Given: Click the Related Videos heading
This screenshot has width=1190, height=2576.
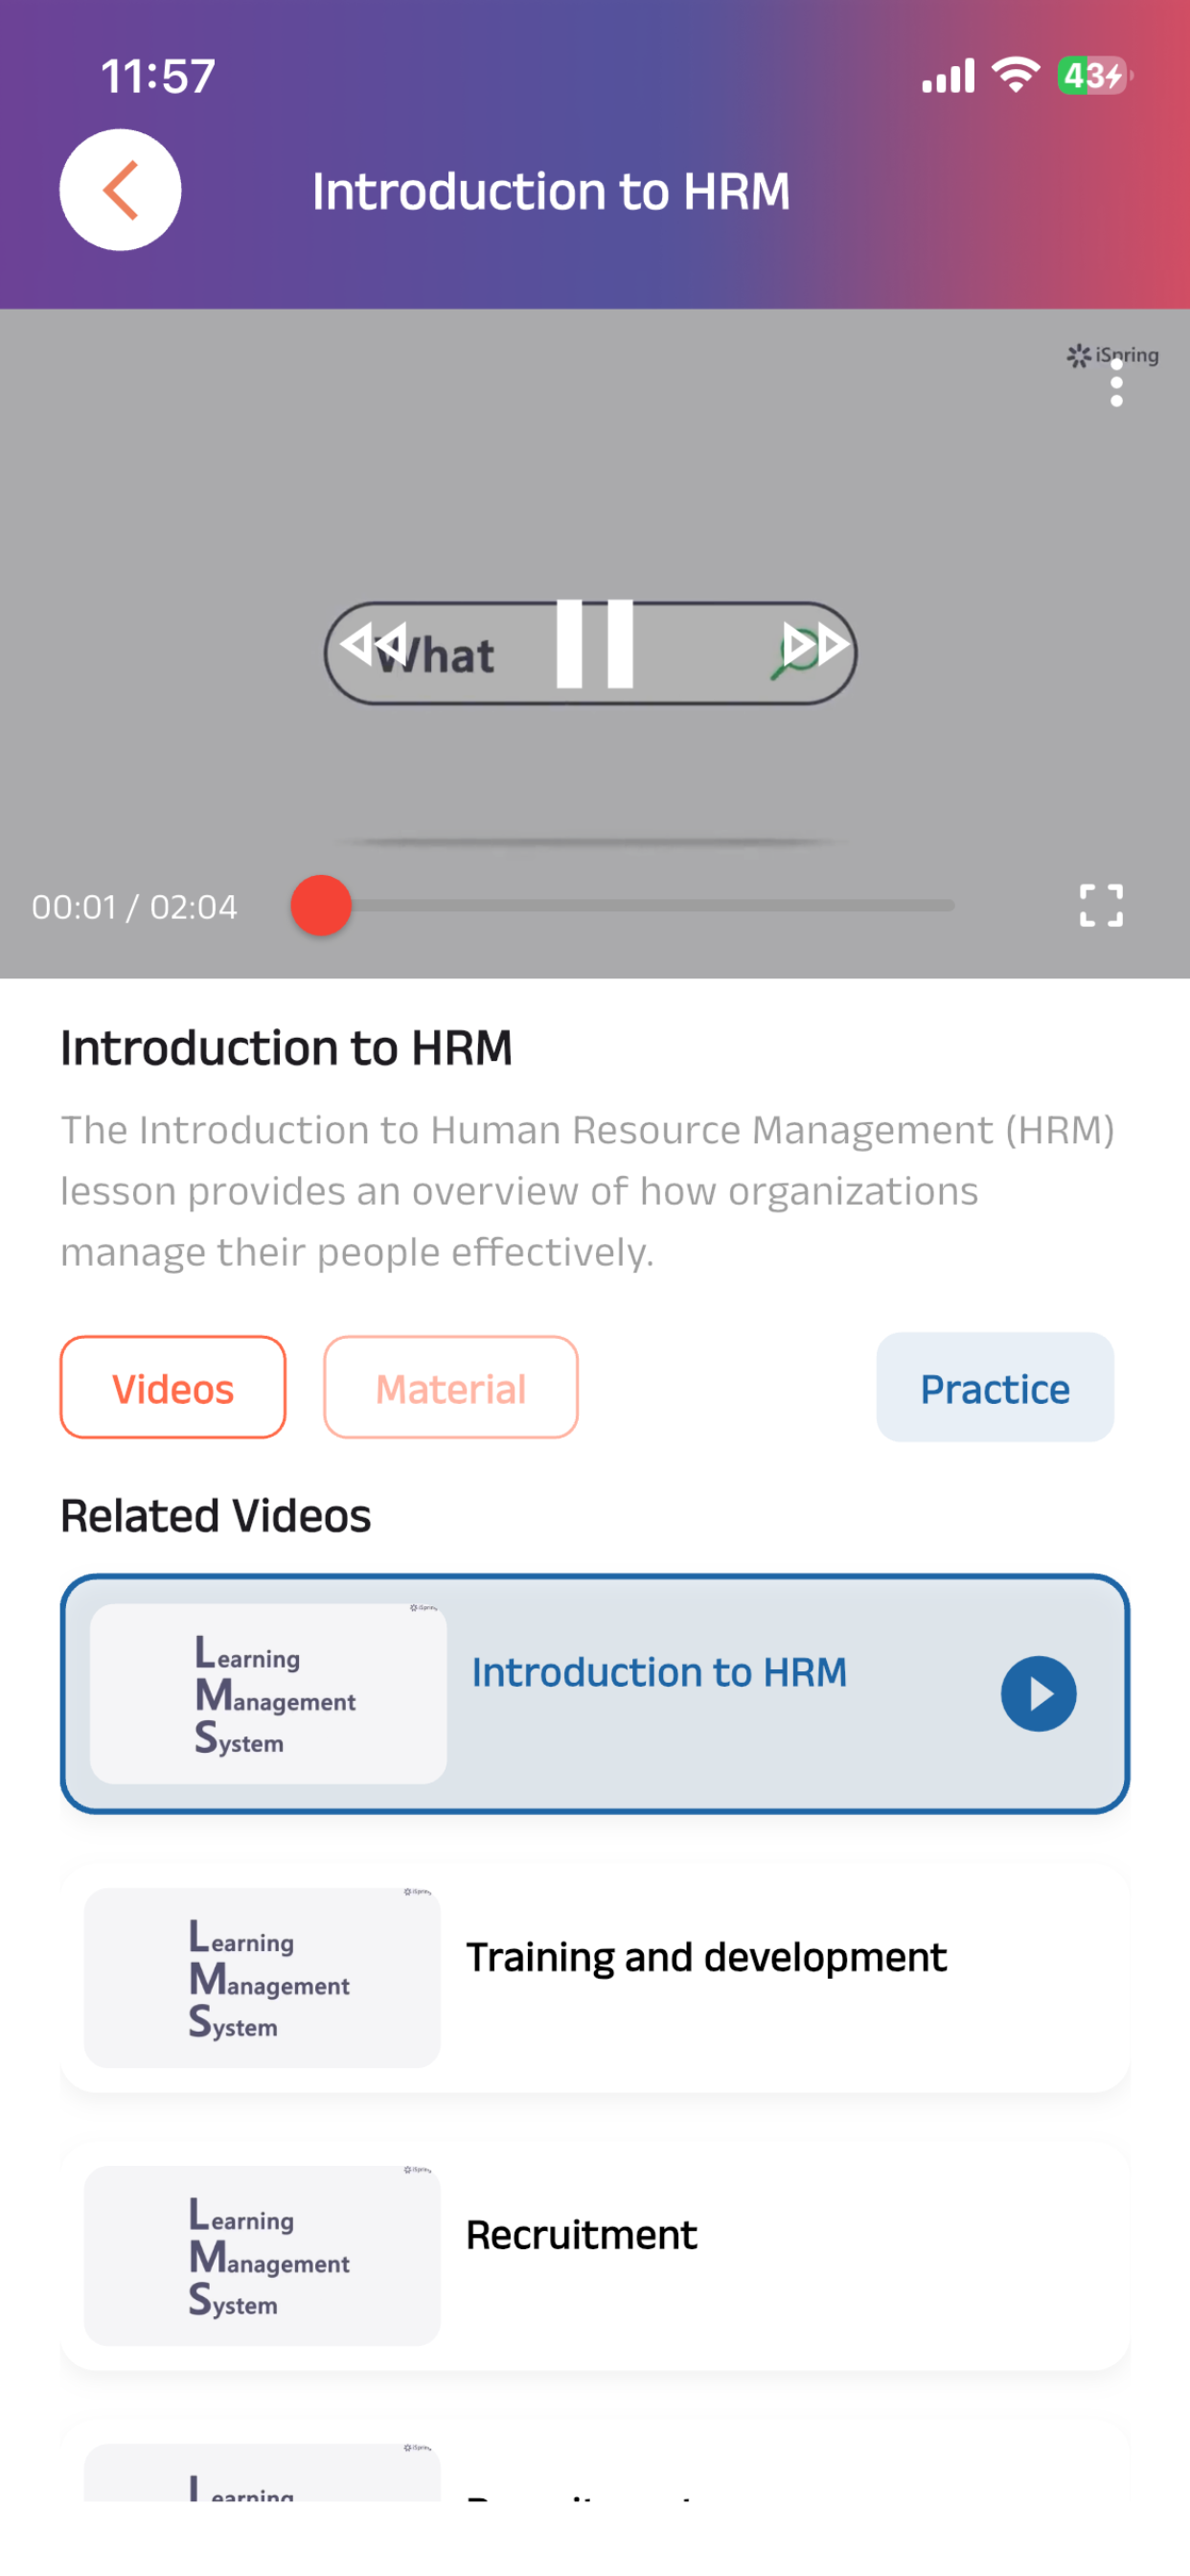Looking at the screenshot, I should coord(216,1516).
